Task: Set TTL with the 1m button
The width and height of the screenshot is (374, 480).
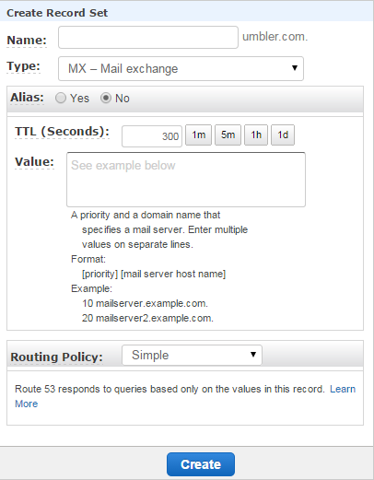Action: 198,135
